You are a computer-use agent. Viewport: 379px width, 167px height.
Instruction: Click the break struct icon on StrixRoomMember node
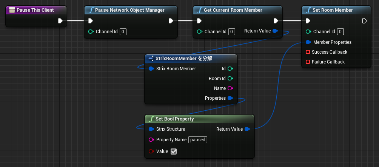click(151, 59)
